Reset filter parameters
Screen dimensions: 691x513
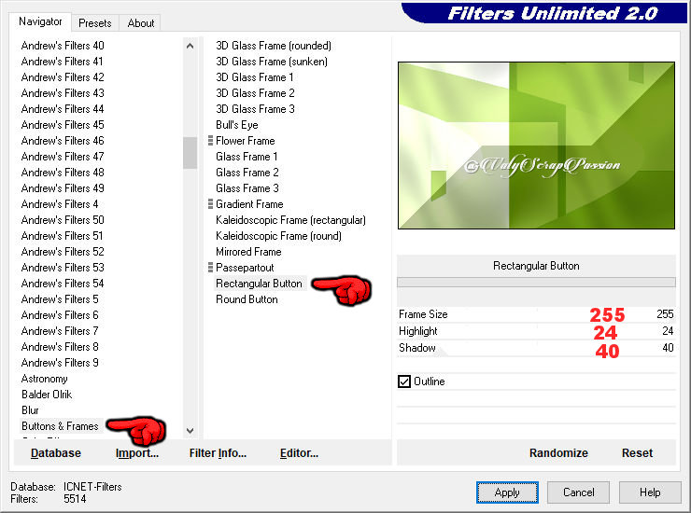(637, 453)
